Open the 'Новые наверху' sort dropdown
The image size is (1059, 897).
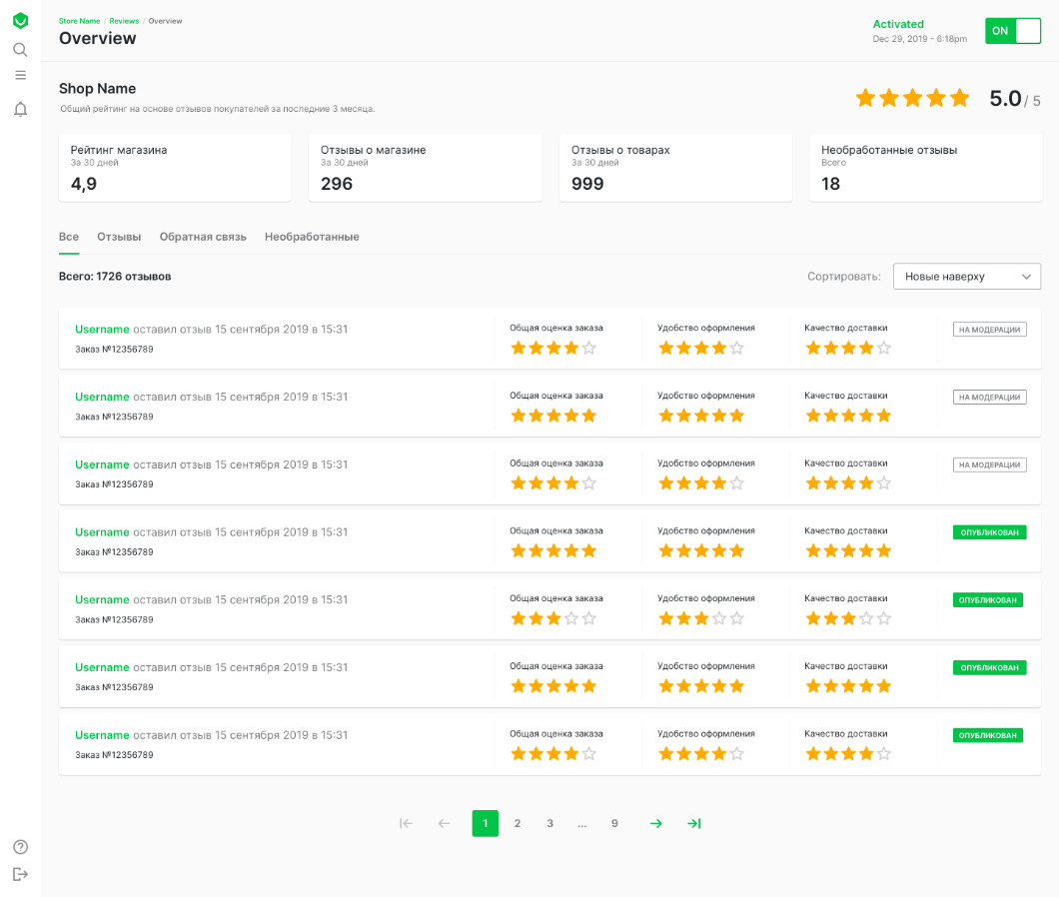click(966, 277)
